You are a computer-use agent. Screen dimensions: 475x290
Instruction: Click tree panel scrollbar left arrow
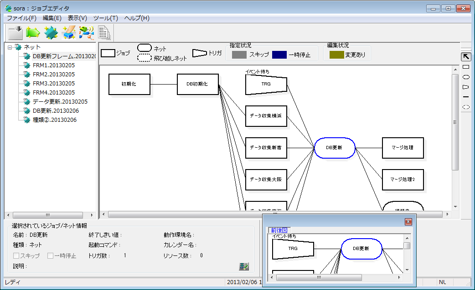8,215
